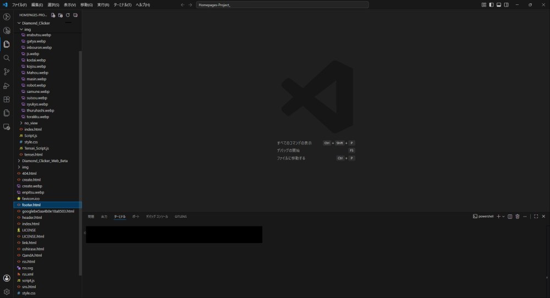Create a new file in the explorer

click(53, 15)
